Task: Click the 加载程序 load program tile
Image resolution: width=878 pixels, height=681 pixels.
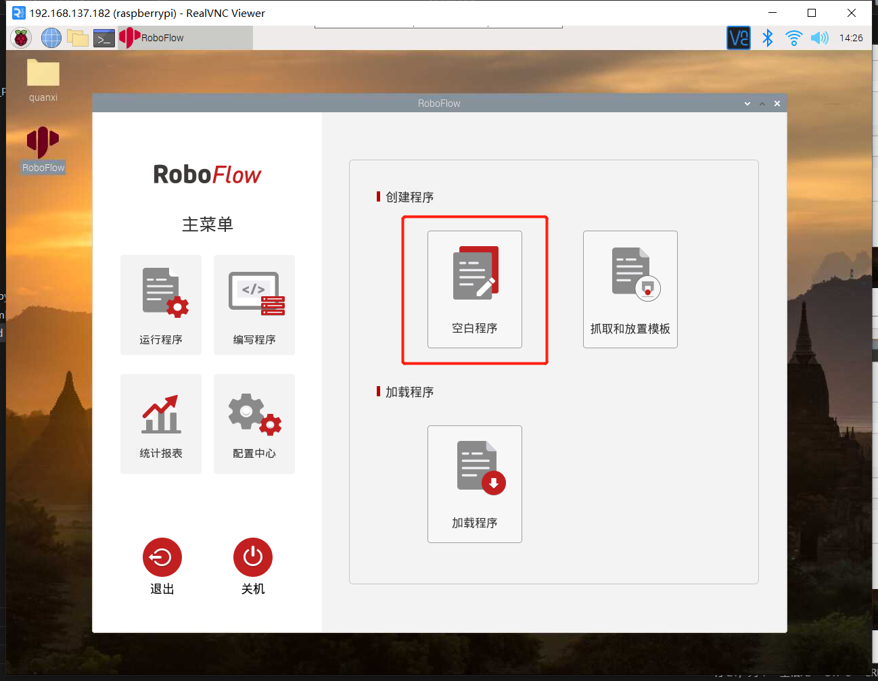Action: click(x=474, y=484)
